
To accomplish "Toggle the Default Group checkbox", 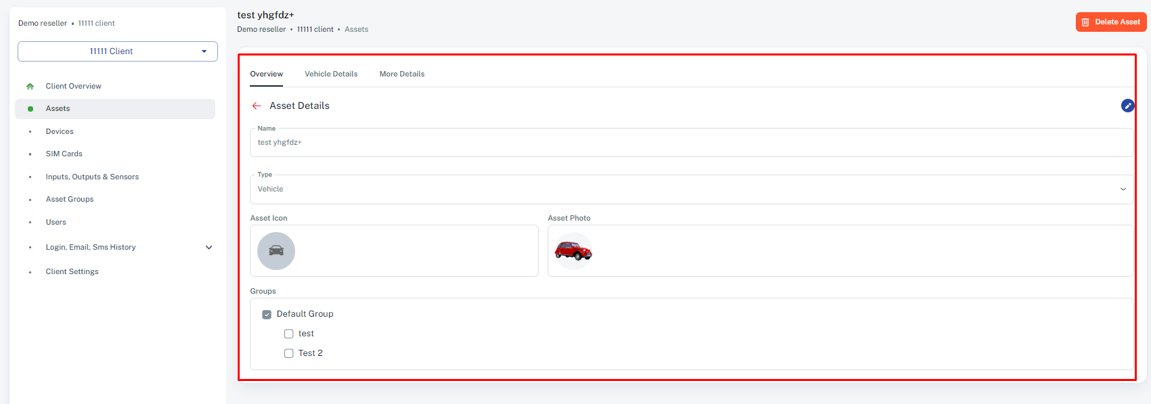I will click(267, 314).
